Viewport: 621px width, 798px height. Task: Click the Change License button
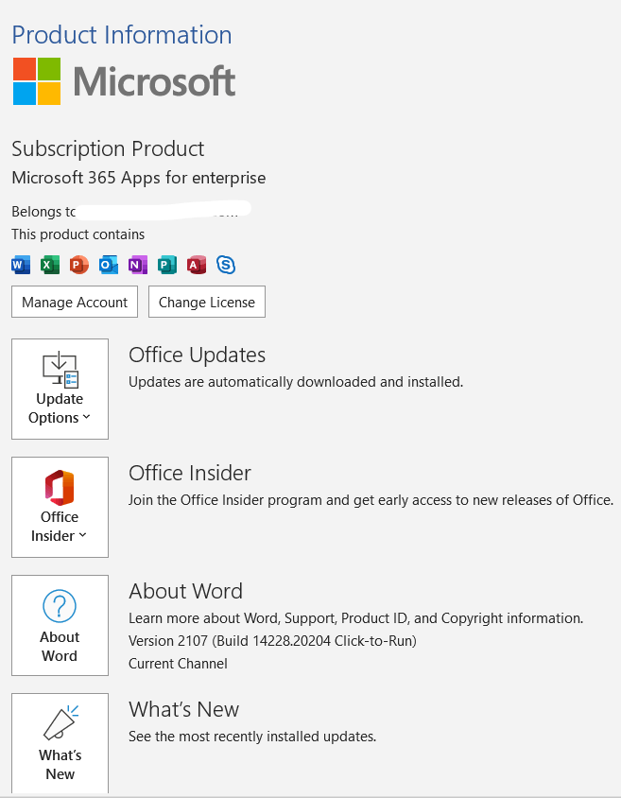click(207, 302)
